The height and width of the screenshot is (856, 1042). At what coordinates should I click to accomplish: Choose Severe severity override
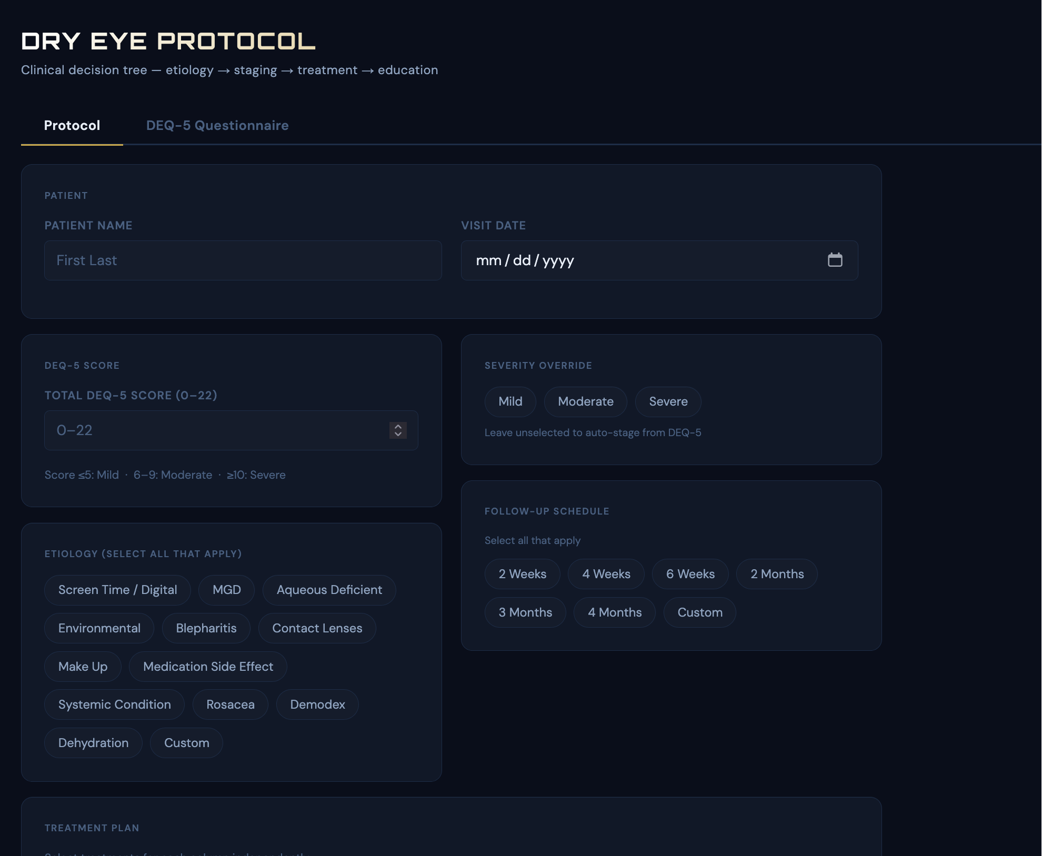point(668,401)
